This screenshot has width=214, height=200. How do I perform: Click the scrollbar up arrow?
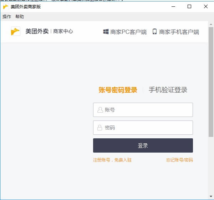click(211, 24)
